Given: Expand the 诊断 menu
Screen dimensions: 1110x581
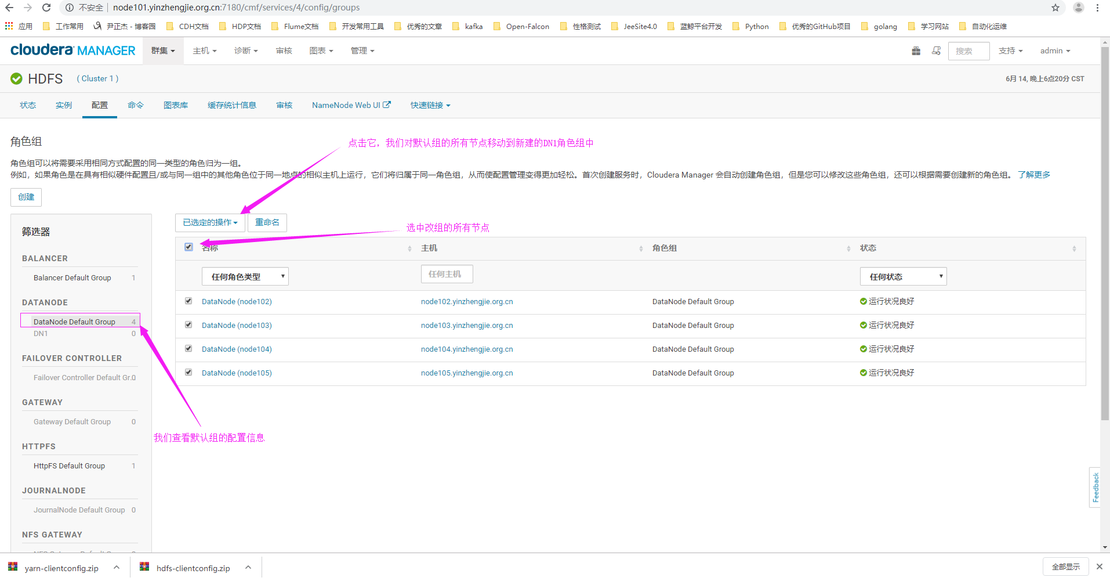Looking at the screenshot, I should [x=246, y=50].
